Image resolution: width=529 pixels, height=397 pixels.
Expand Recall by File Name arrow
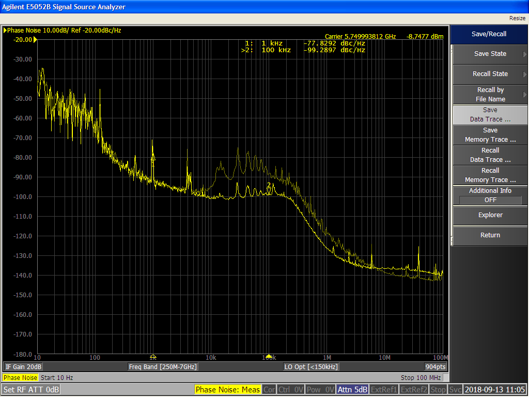tap(525, 95)
